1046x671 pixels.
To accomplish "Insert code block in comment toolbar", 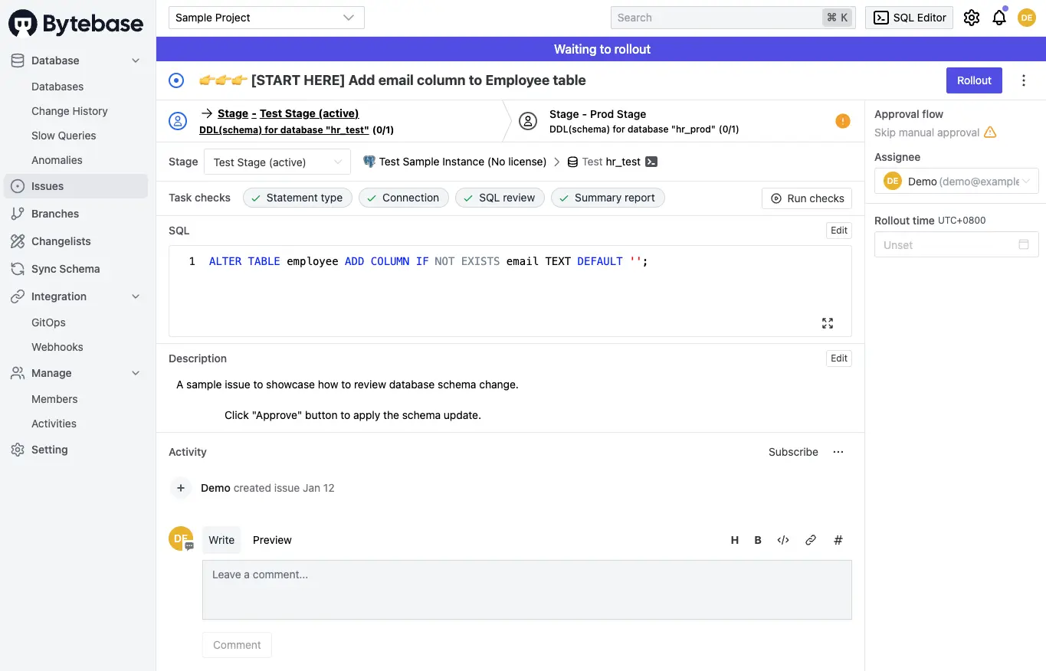I will (783, 540).
